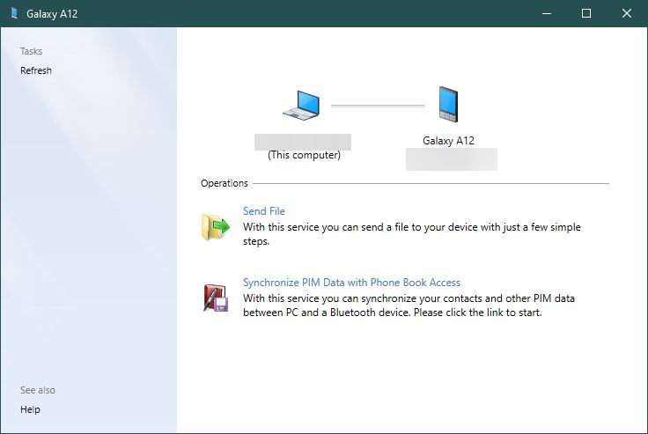Click the connection line between devices
The image size is (648, 434).
coord(377,106)
